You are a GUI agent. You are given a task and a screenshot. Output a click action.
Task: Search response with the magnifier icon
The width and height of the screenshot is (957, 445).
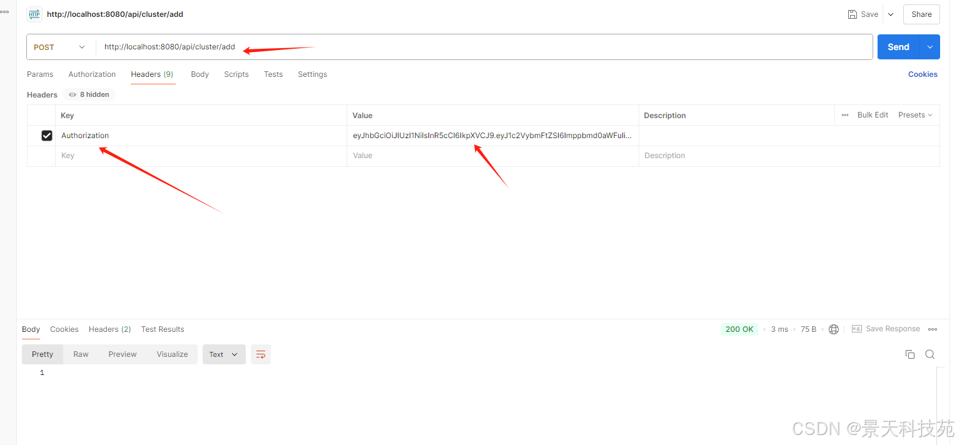tap(929, 354)
